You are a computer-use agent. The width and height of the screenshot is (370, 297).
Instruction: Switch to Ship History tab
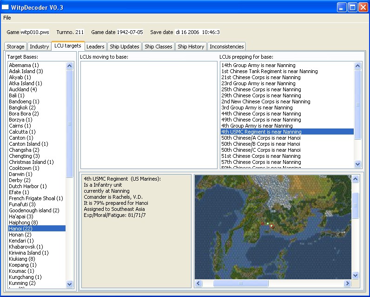pyautogui.click(x=191, y=47)
